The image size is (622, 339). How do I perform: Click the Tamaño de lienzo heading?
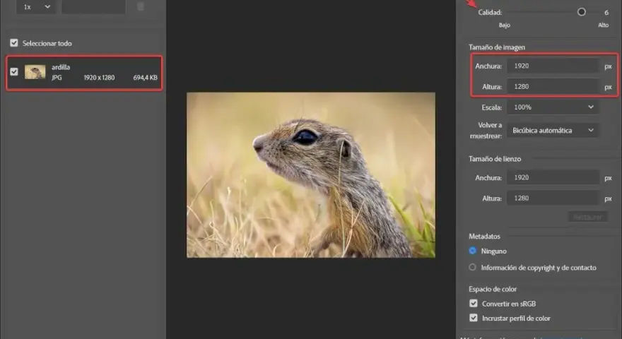click(x=495, y=159)
